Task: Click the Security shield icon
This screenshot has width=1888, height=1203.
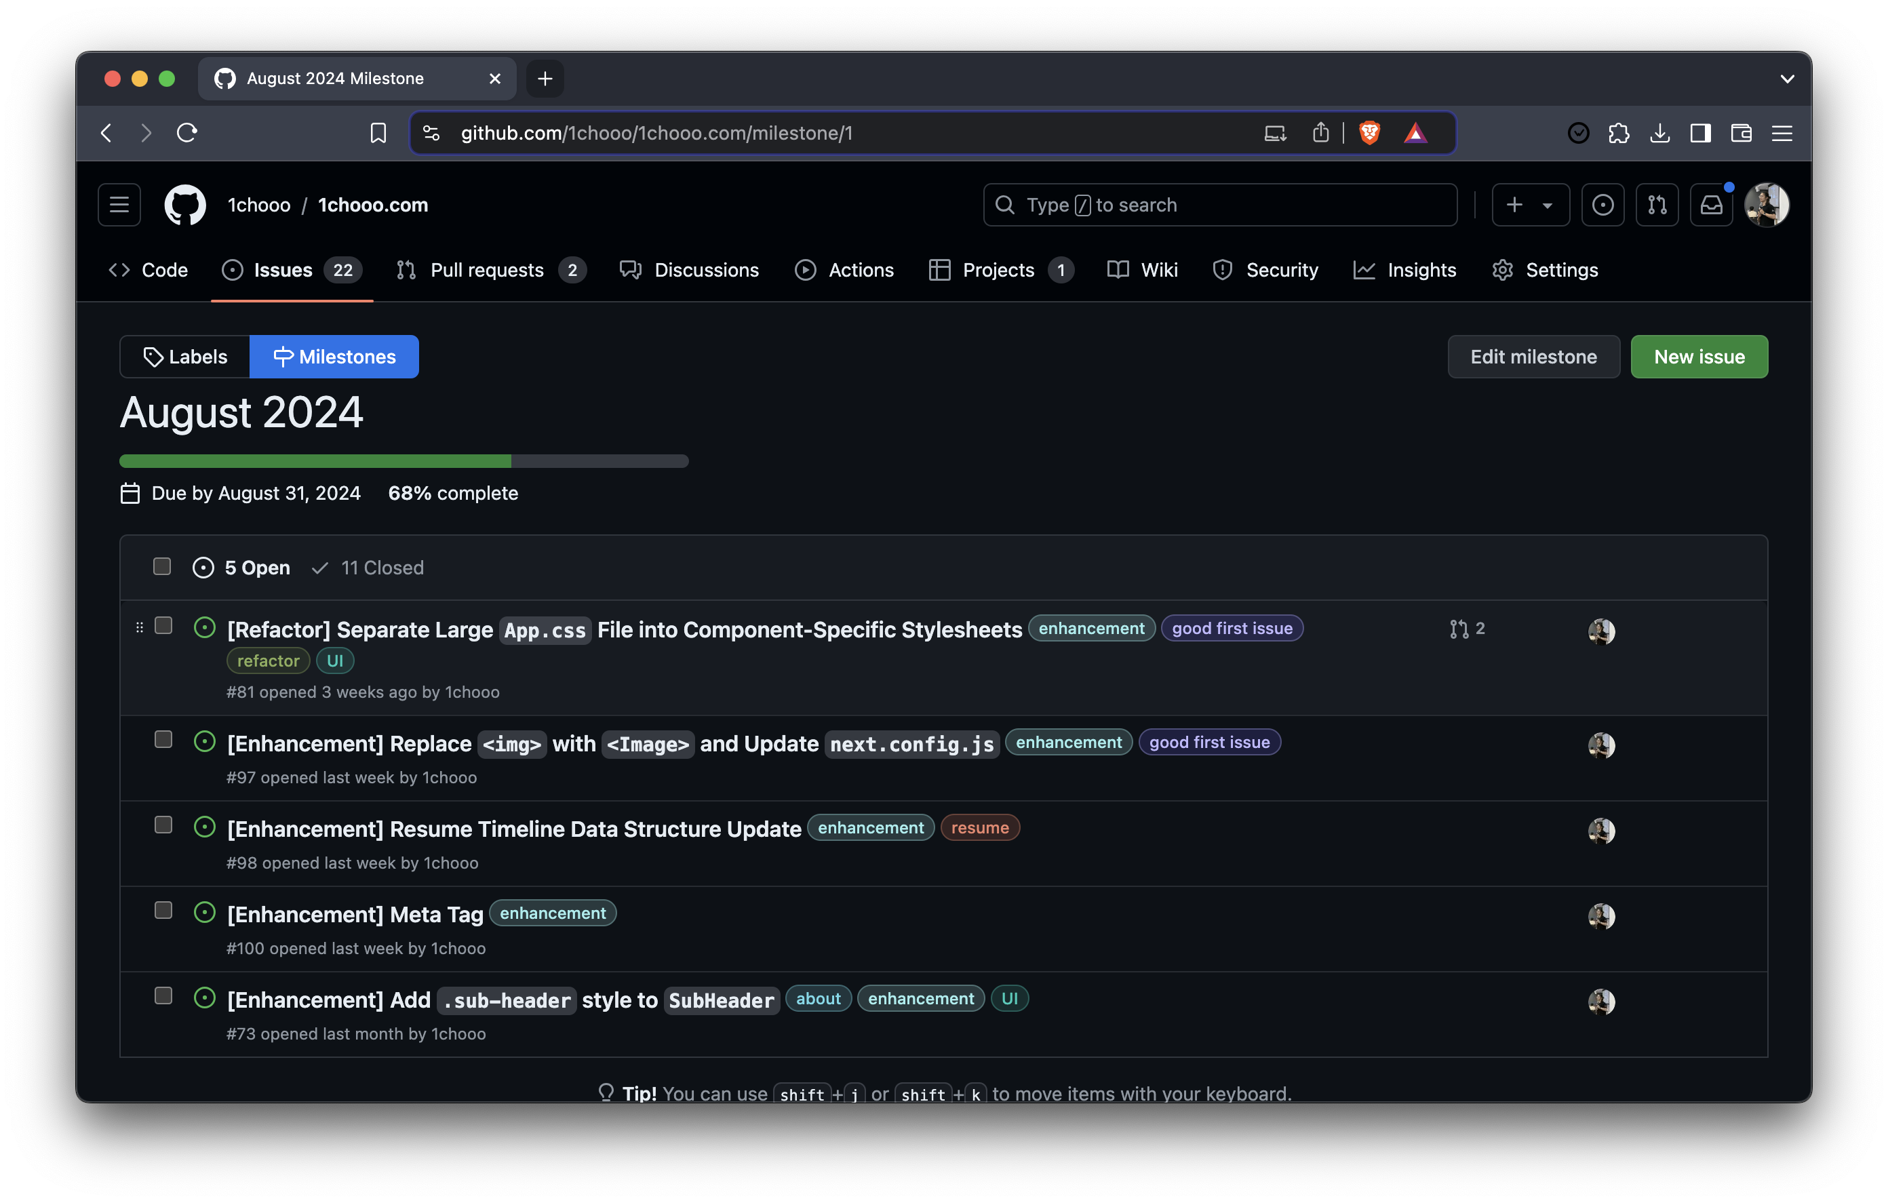Action: (1223, 270)
